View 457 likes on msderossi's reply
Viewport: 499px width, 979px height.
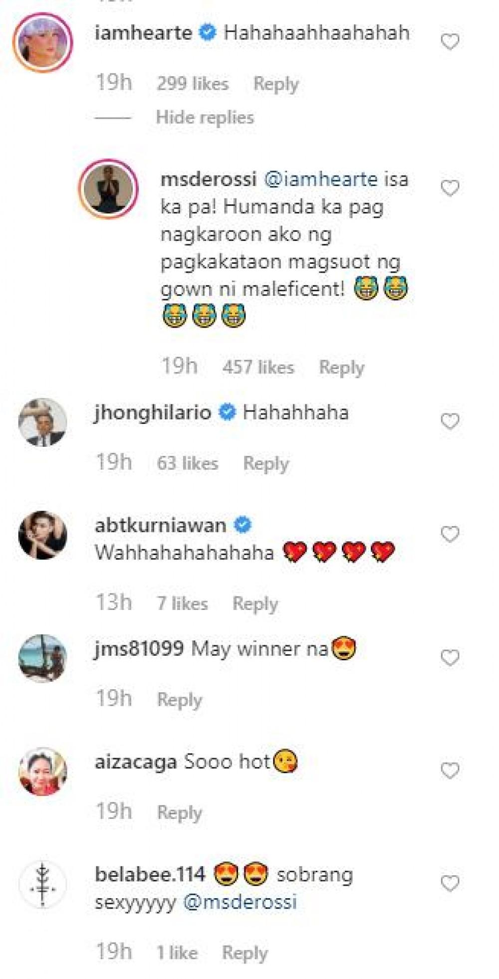point(258,368)
